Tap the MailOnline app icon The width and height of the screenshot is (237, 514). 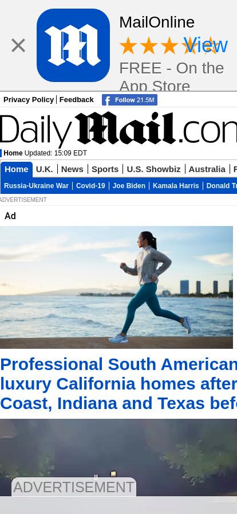(73, 45)
